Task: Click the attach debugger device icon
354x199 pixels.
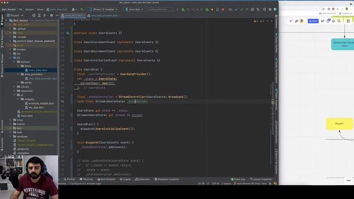Action: coord(217,9)
